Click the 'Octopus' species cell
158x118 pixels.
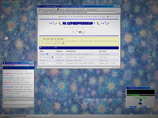click(61, 57)
